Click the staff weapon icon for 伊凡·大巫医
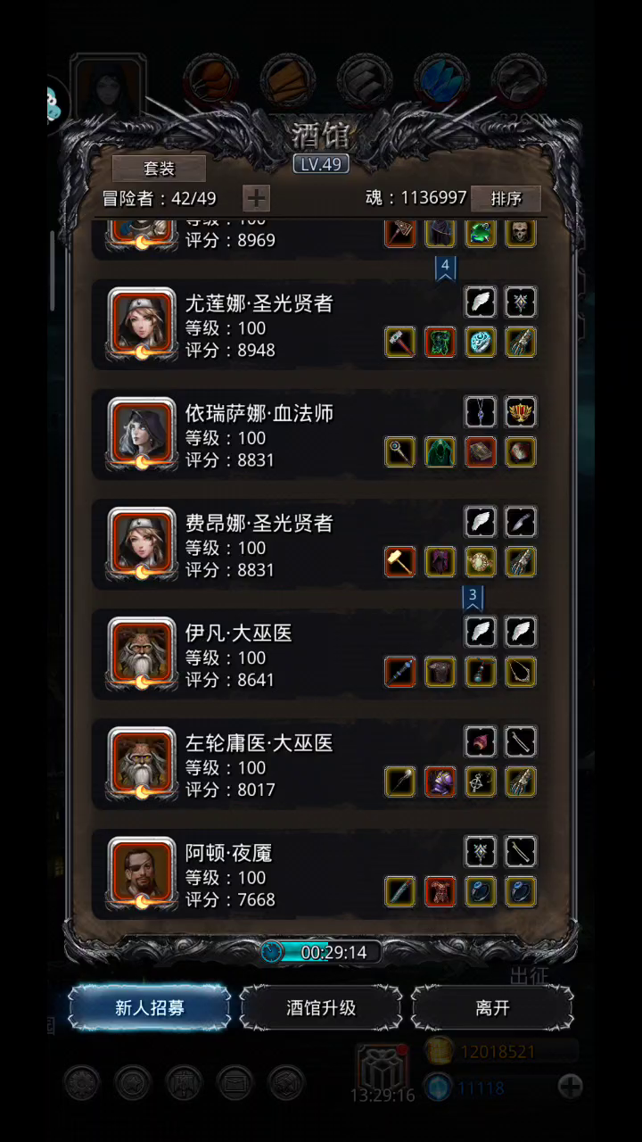Screen dimensions: 642x1142 click(x=399, y=672)
